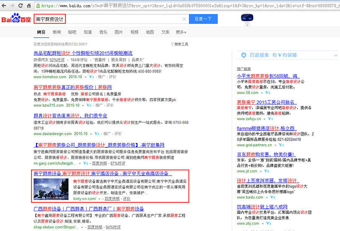This screenshot has width=340, height=231.
Task: Click the V1 badge next to www.daolaidesign.com
Action: pyautogui.click(x=97, y=133)
